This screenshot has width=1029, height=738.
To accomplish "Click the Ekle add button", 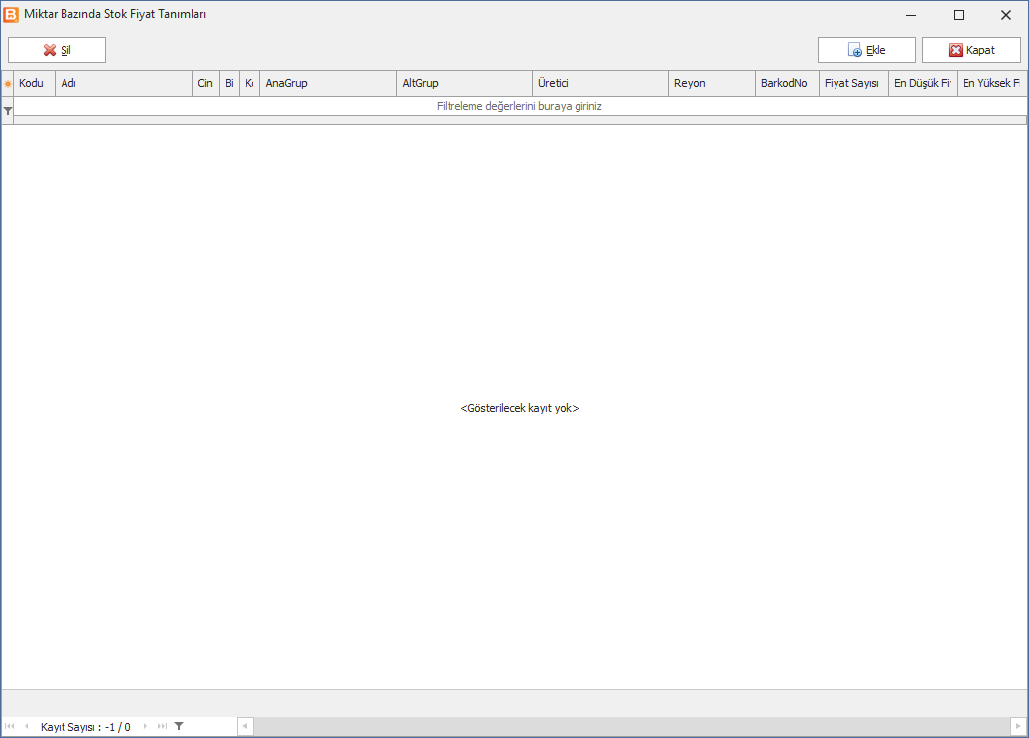I will click(866, 50).
